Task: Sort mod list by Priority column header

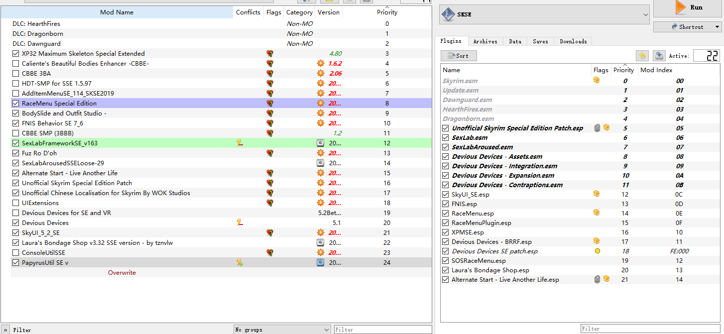Action: (387, 12)
